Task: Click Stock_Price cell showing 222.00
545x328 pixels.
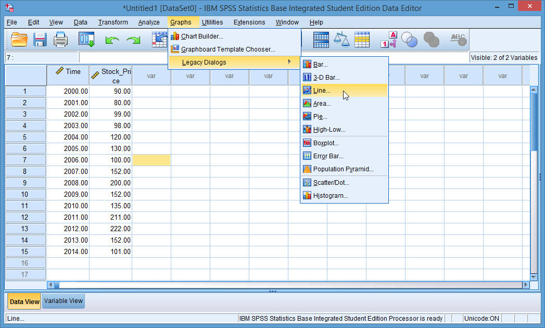Action: 111,229
